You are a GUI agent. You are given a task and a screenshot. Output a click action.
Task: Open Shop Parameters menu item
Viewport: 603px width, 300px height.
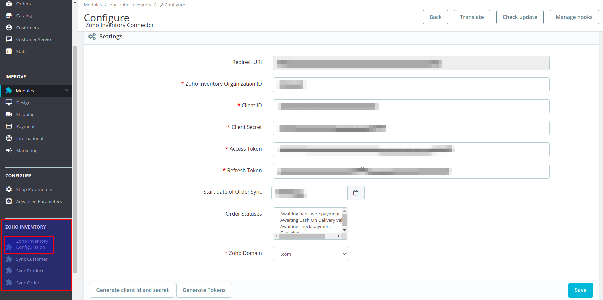coord(34,189)
